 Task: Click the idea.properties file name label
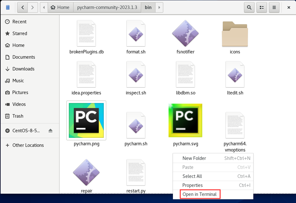click(x=86, y=93)
